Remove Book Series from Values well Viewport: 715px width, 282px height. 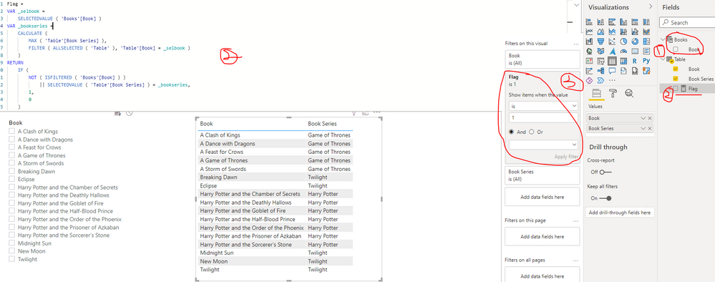(x=650, y=129)
